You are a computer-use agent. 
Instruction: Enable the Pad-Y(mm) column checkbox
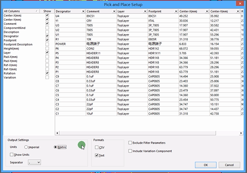[47, 61]
